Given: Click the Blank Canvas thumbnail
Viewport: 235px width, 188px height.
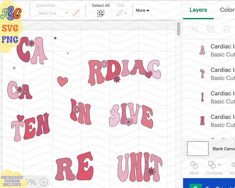Looking at the screenshot, I should point(198,149).
